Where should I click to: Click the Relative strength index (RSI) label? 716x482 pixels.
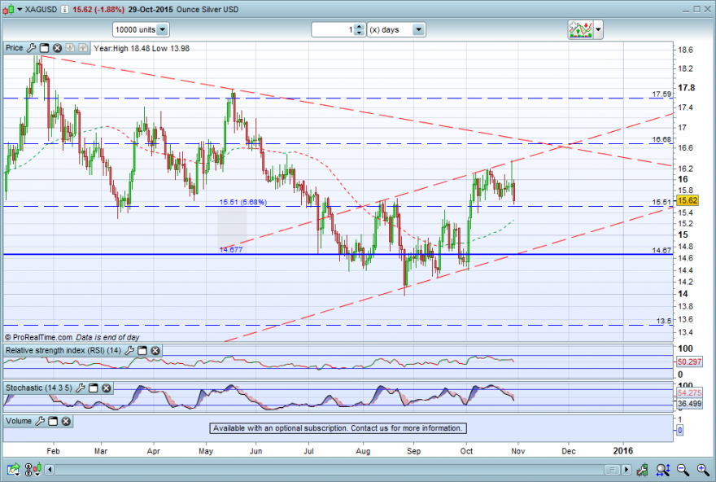[63, 350]
